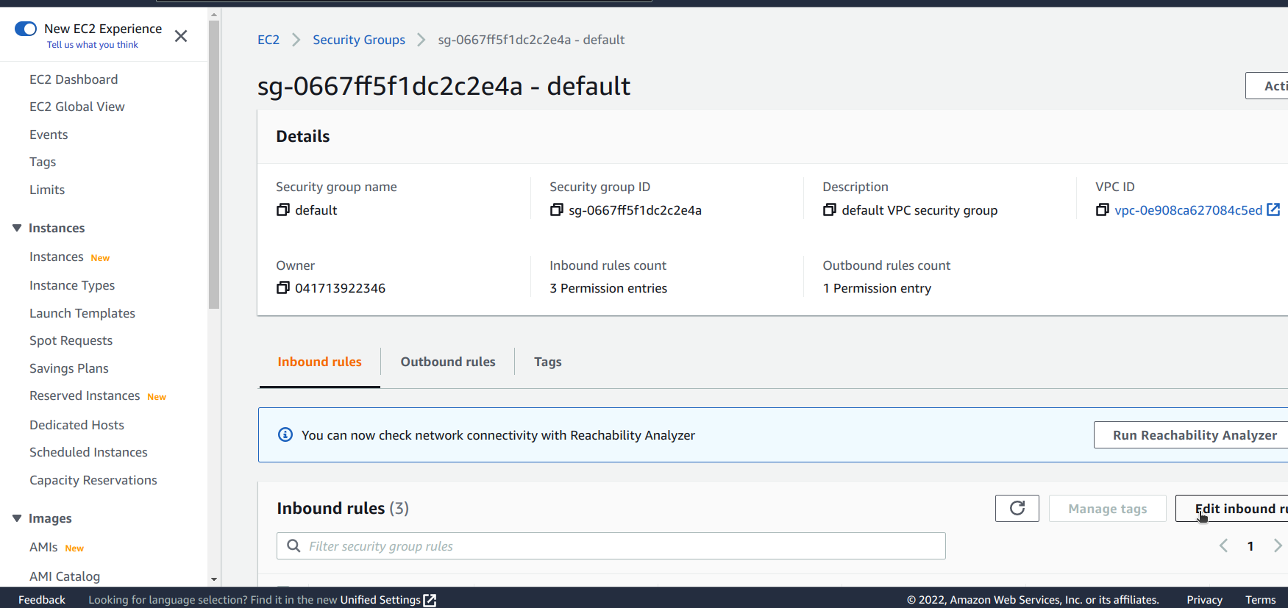This screenshot has height=608, width=1288.
Task: Refresh the inbound rules list
Action: [1017, 509]
